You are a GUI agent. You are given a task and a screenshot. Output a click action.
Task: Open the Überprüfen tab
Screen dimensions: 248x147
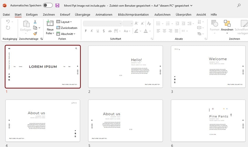click(x=183, y=15)
